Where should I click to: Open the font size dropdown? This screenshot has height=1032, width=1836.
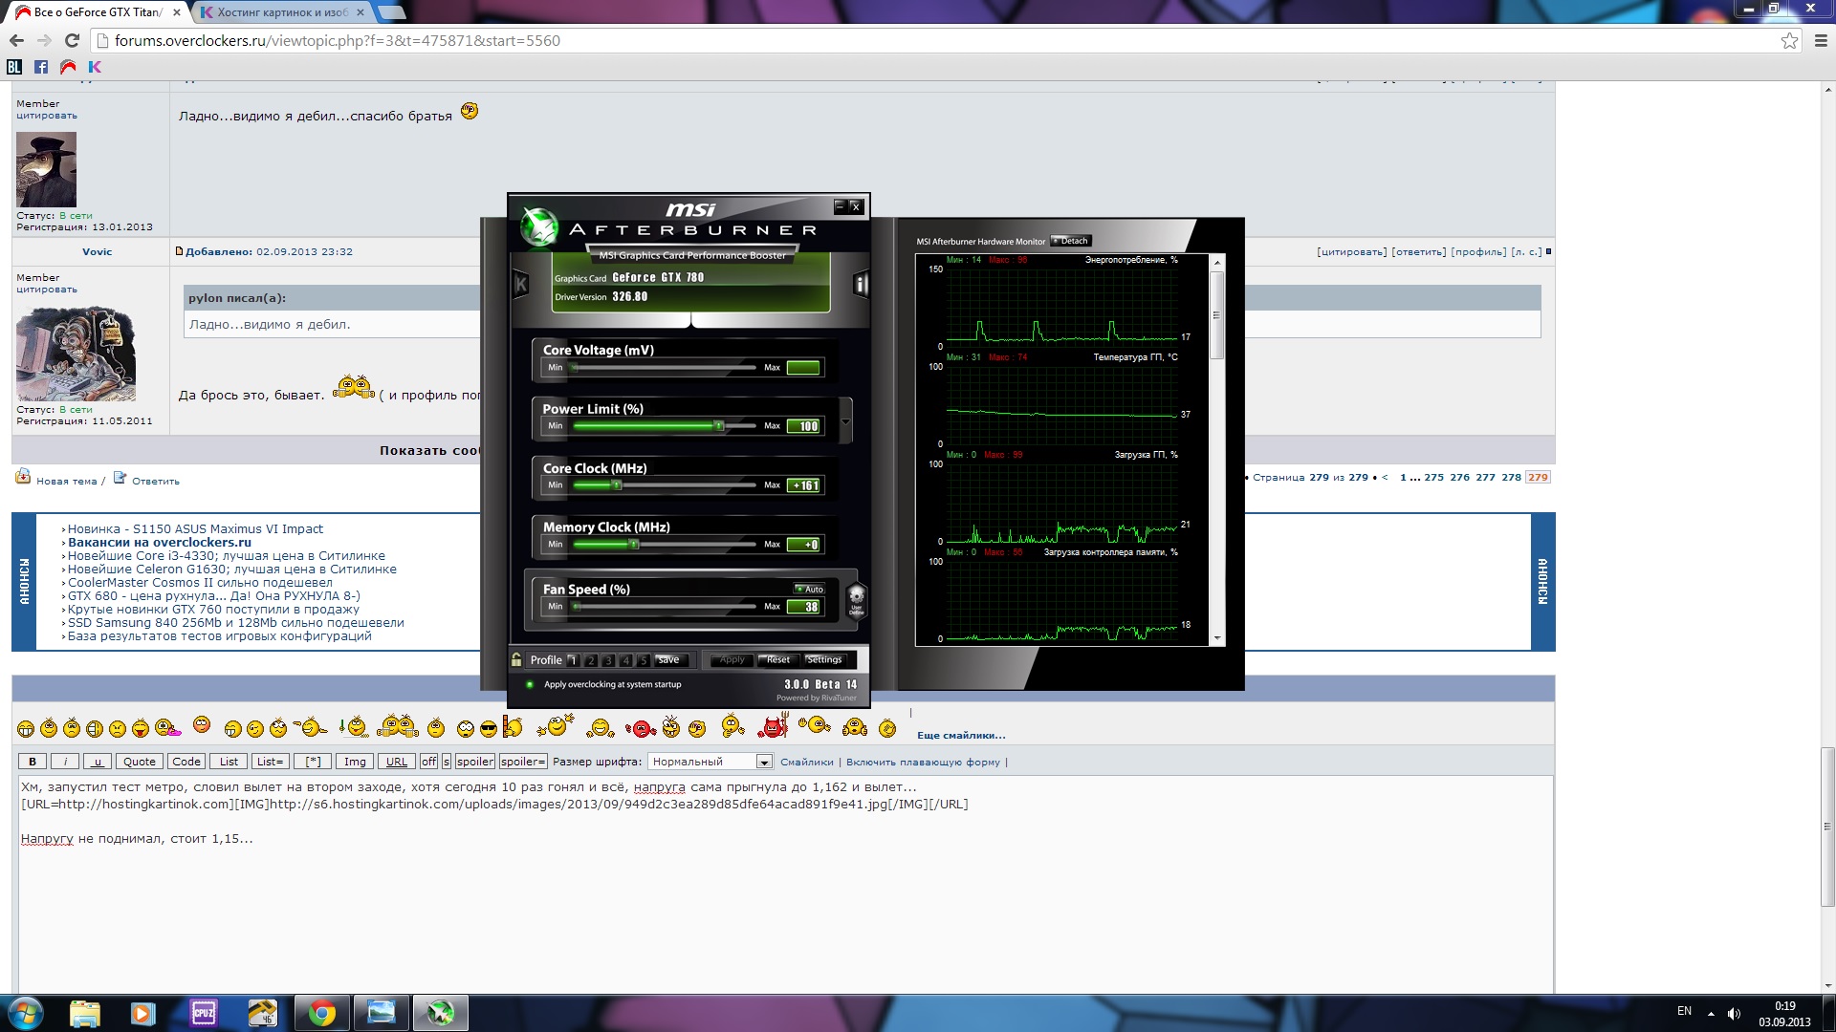[x=764, y=762]
